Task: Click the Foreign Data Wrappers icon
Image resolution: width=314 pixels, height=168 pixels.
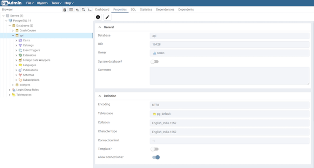Action: pos(20,60)
